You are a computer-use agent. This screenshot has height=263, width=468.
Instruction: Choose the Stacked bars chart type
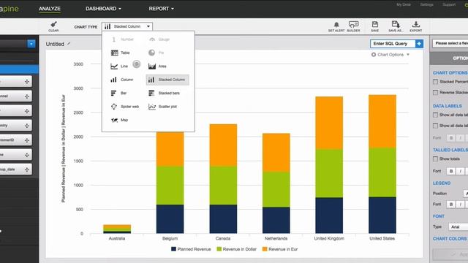click(164, 93)
